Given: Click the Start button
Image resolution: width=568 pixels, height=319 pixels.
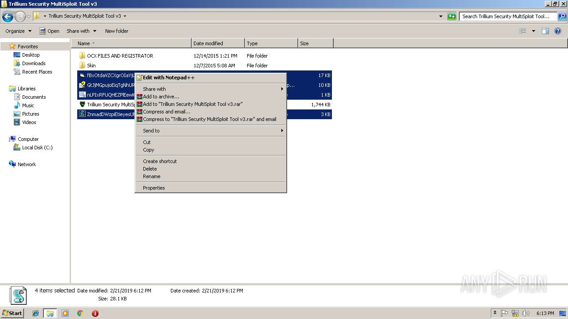Looking at the screenshot, I should 12,313.
